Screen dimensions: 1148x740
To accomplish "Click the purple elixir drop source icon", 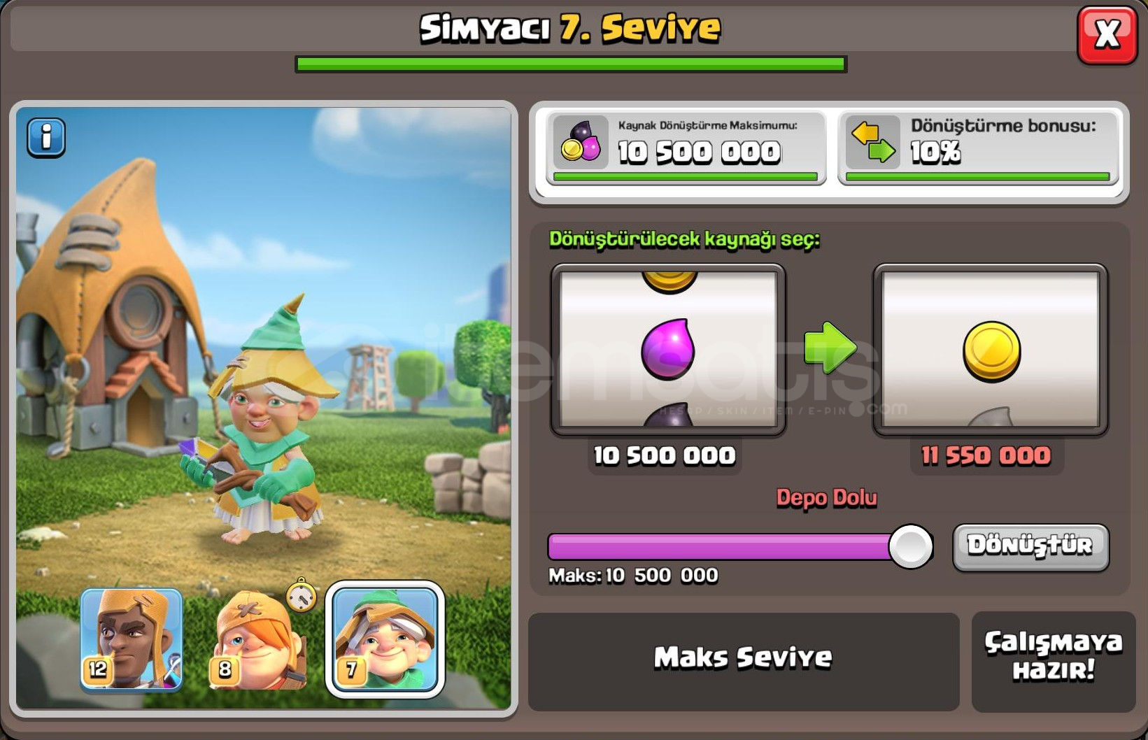I will (x=668, y=349).
